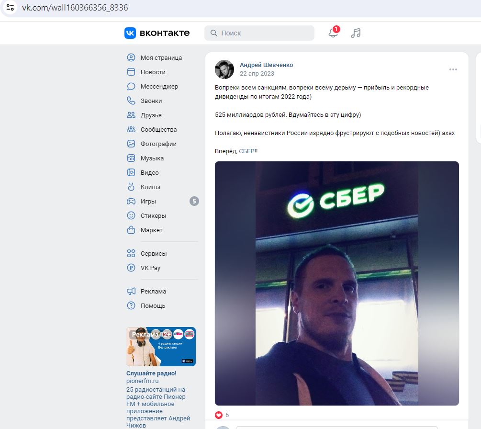Like the post with the heart
The height and width of the screenshot is (429, 481).
219,415
